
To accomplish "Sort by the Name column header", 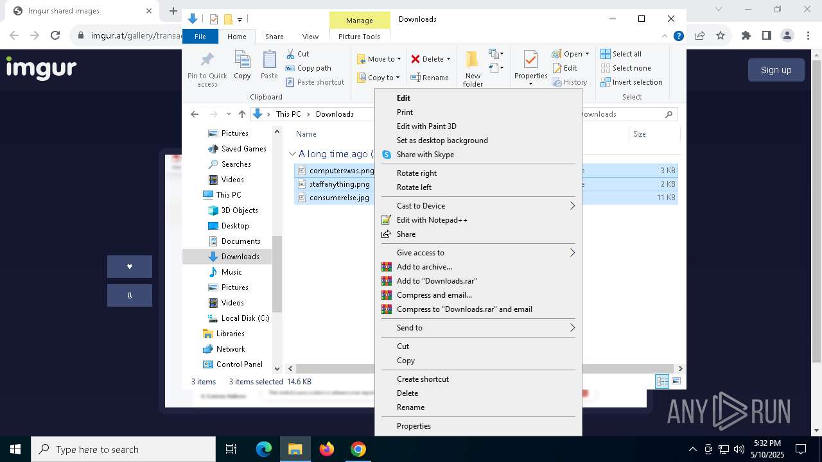I will point(306,134).
